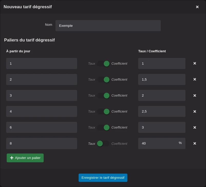The height and width of the screenshot is (187, 206).
Task: Flip the Taux/Coefficient switch for day 4
Action: (x=103, y=112)
